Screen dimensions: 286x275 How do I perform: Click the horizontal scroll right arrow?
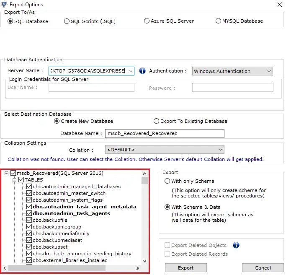coord(138,268)
